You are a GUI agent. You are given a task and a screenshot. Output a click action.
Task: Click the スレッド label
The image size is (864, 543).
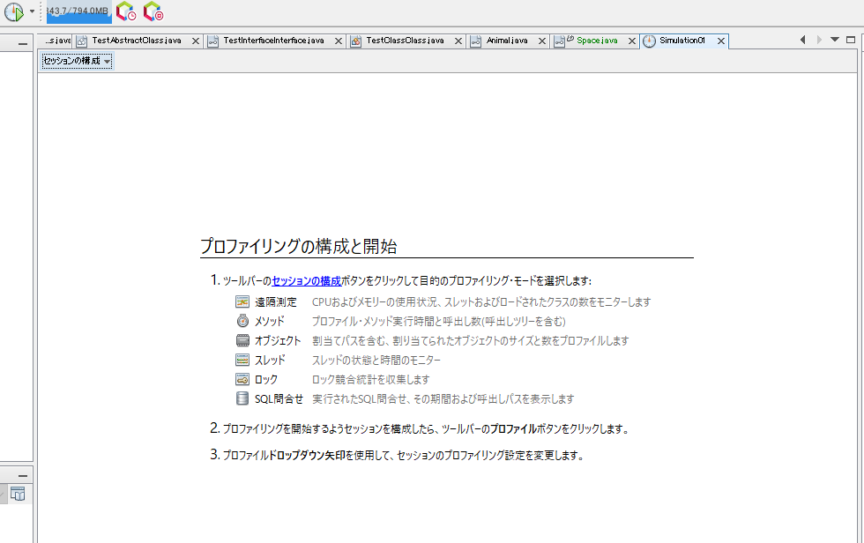[270, 361]
